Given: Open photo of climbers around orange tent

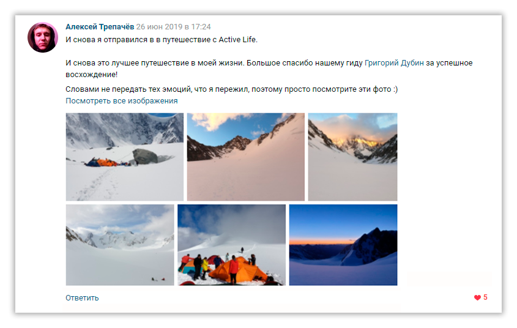Looking at the screenshot, I should coord(232,245).
